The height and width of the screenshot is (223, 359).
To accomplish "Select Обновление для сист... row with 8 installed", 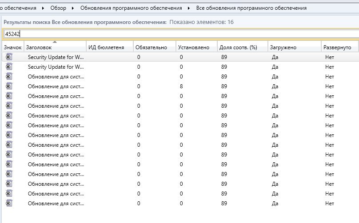I will coord(180,86).
